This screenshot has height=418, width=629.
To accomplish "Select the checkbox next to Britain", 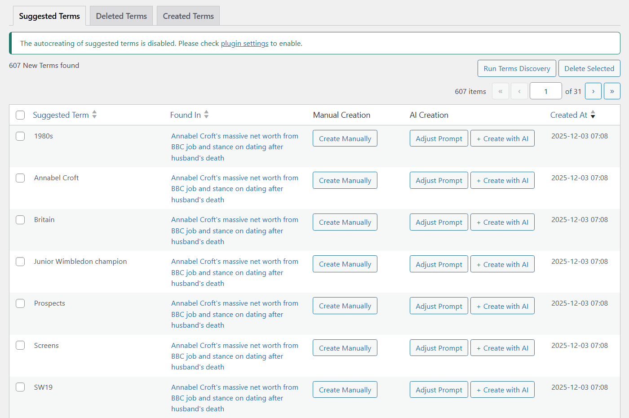I will [20, 219].
